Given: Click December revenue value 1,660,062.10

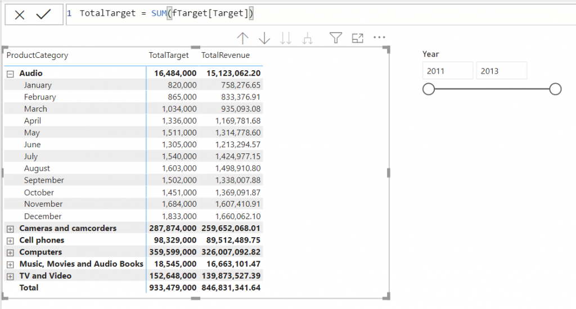Looking at the screenshot, I should [238, 216].
